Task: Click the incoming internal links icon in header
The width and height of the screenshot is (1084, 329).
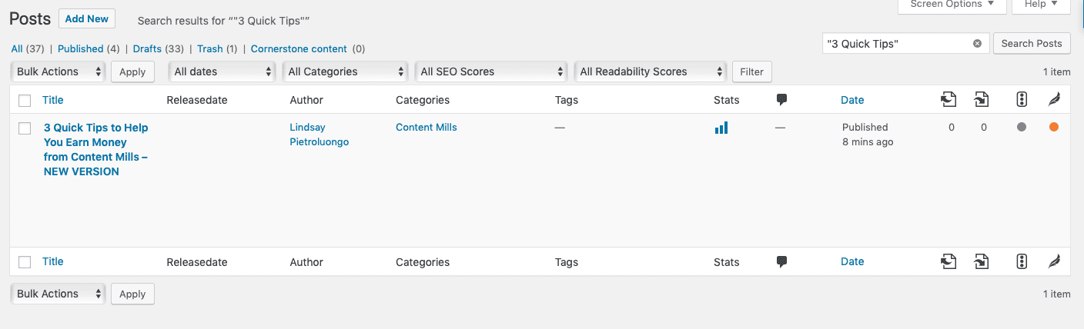Action: [x=981, y=100]
